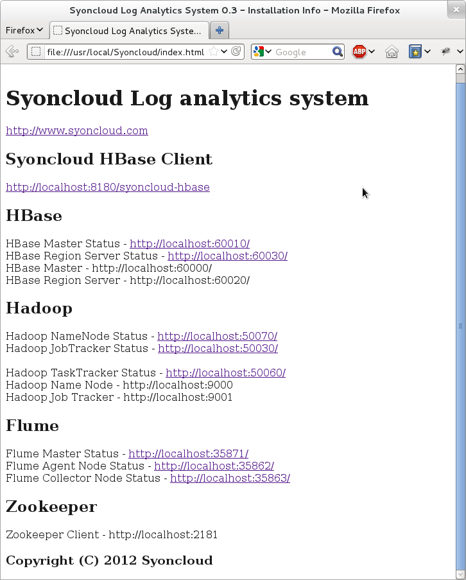Click the 'Hadoop Job Tracker - http://localhost:9001' text
Screen dimensions: 466x580
119,398
